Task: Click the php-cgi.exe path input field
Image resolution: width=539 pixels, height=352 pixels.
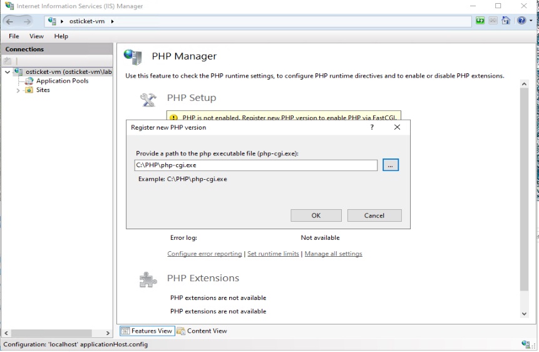Action: (x=256, y=165)
